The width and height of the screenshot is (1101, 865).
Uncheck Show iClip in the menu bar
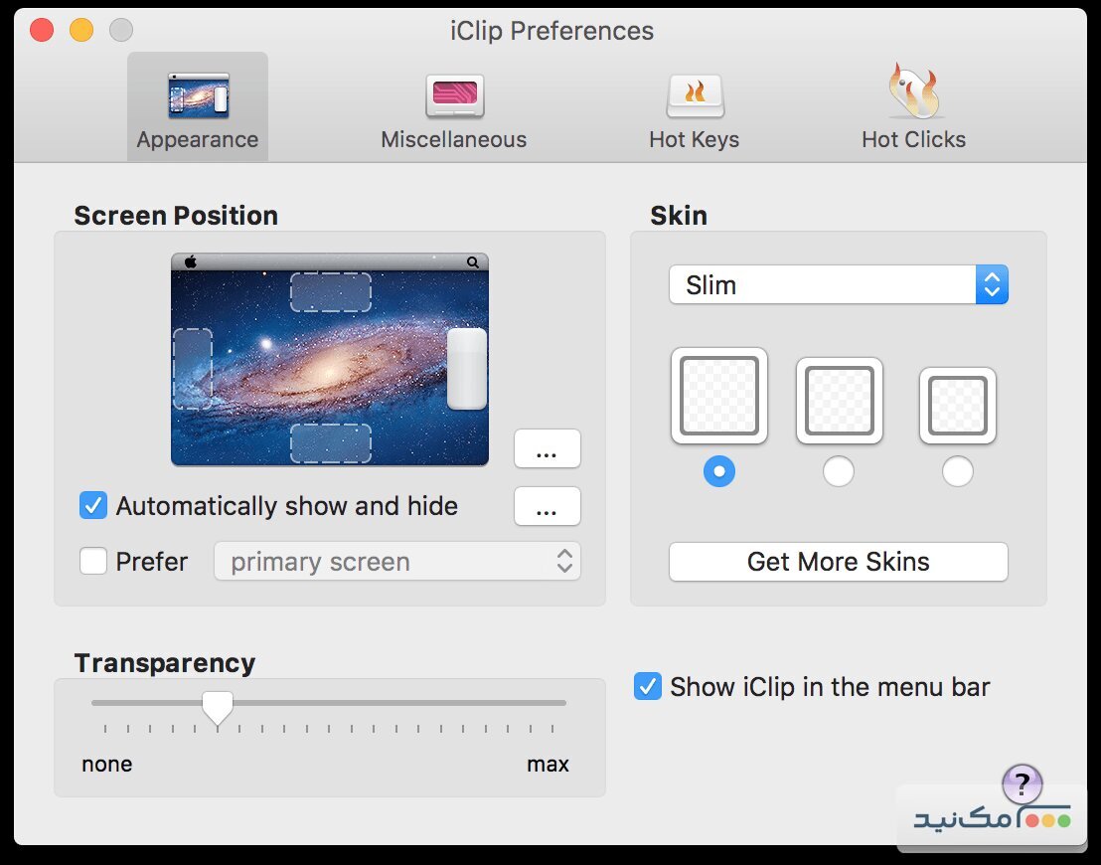coord(648,687)
